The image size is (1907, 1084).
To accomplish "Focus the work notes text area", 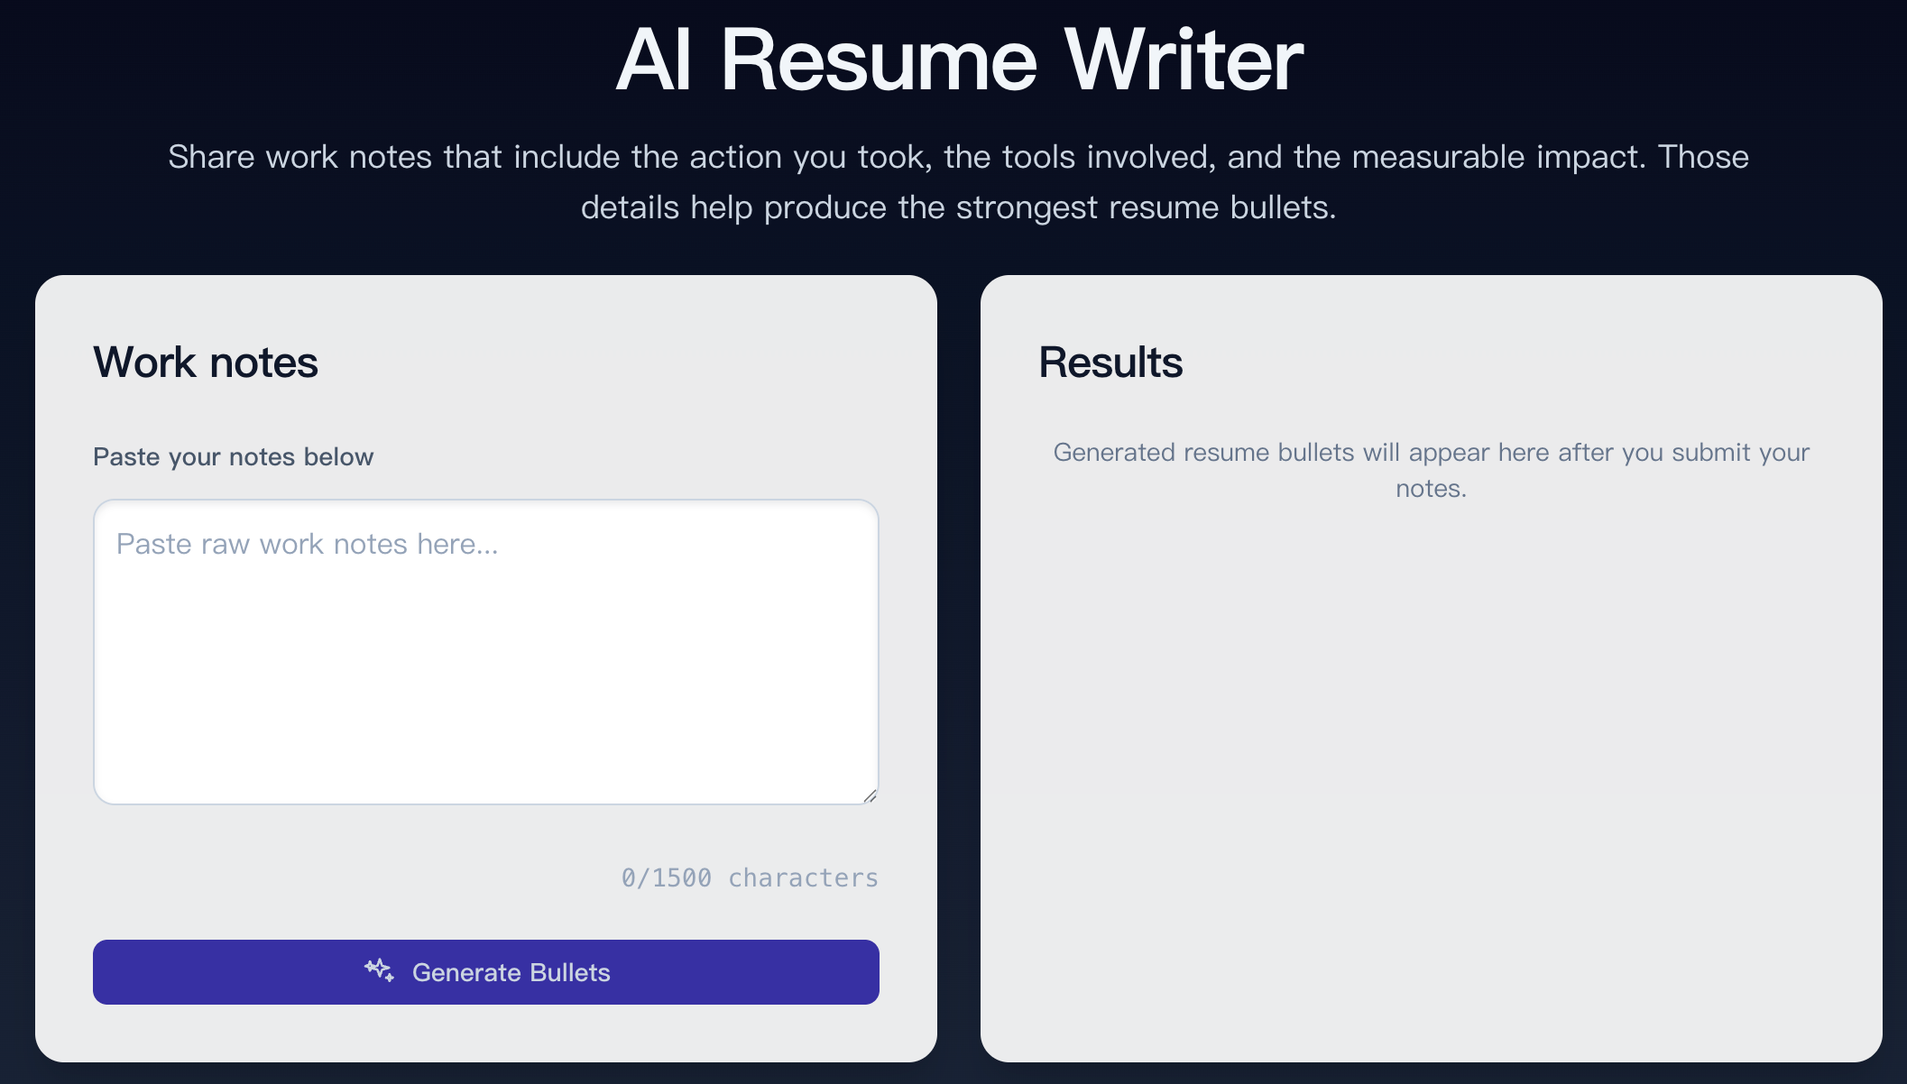I will (485, 667).
